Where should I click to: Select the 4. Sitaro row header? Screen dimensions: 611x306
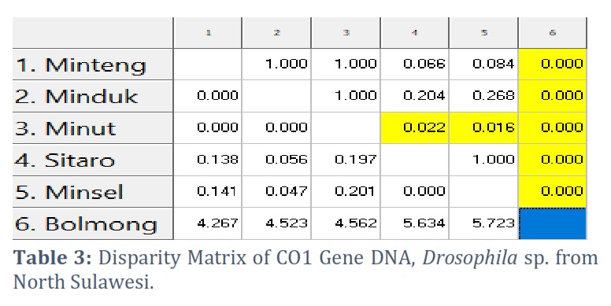(93, 160)
